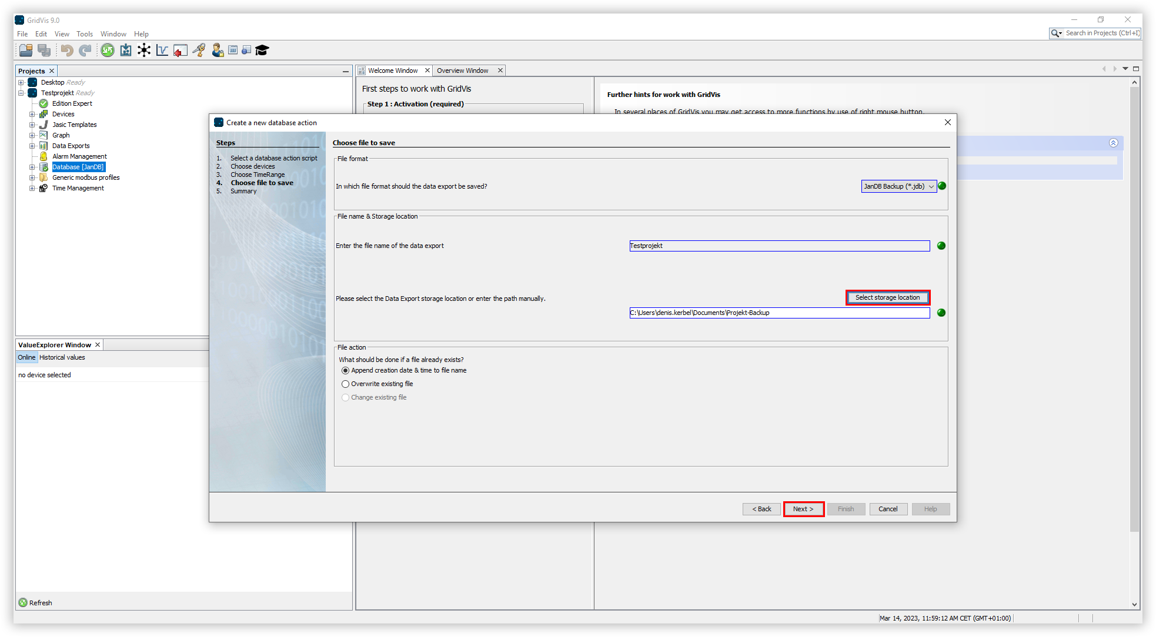The width and height of the screenshot is (1156, 637).
Task: Click the file name input field Testprojekt
Action: click(x=779, y=246)
